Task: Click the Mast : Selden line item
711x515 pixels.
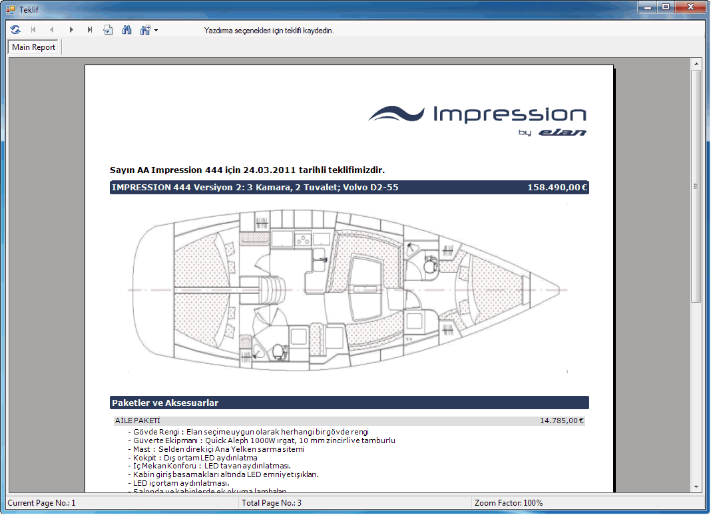Action: click(x=216, y=449)
